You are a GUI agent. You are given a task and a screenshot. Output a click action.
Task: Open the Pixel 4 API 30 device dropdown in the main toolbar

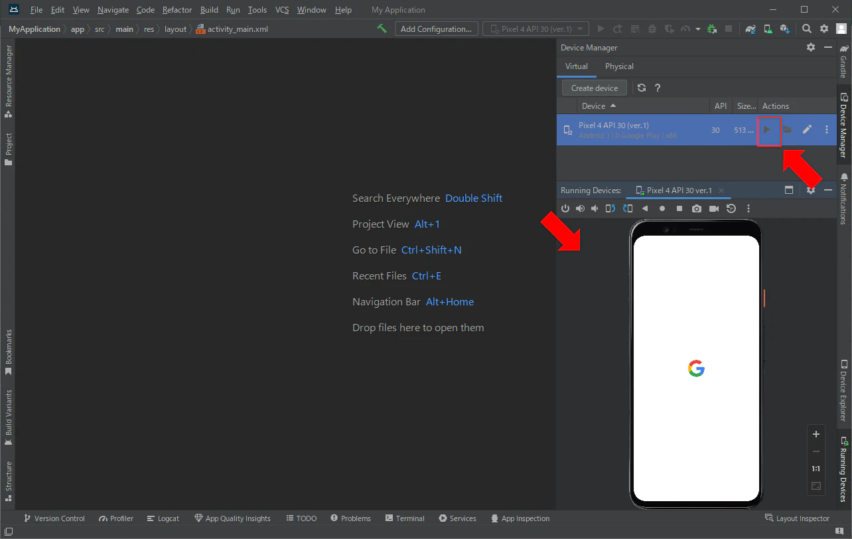(x=536, y=29)
